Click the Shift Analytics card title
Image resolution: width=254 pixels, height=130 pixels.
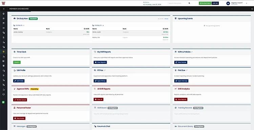point(184,89)
